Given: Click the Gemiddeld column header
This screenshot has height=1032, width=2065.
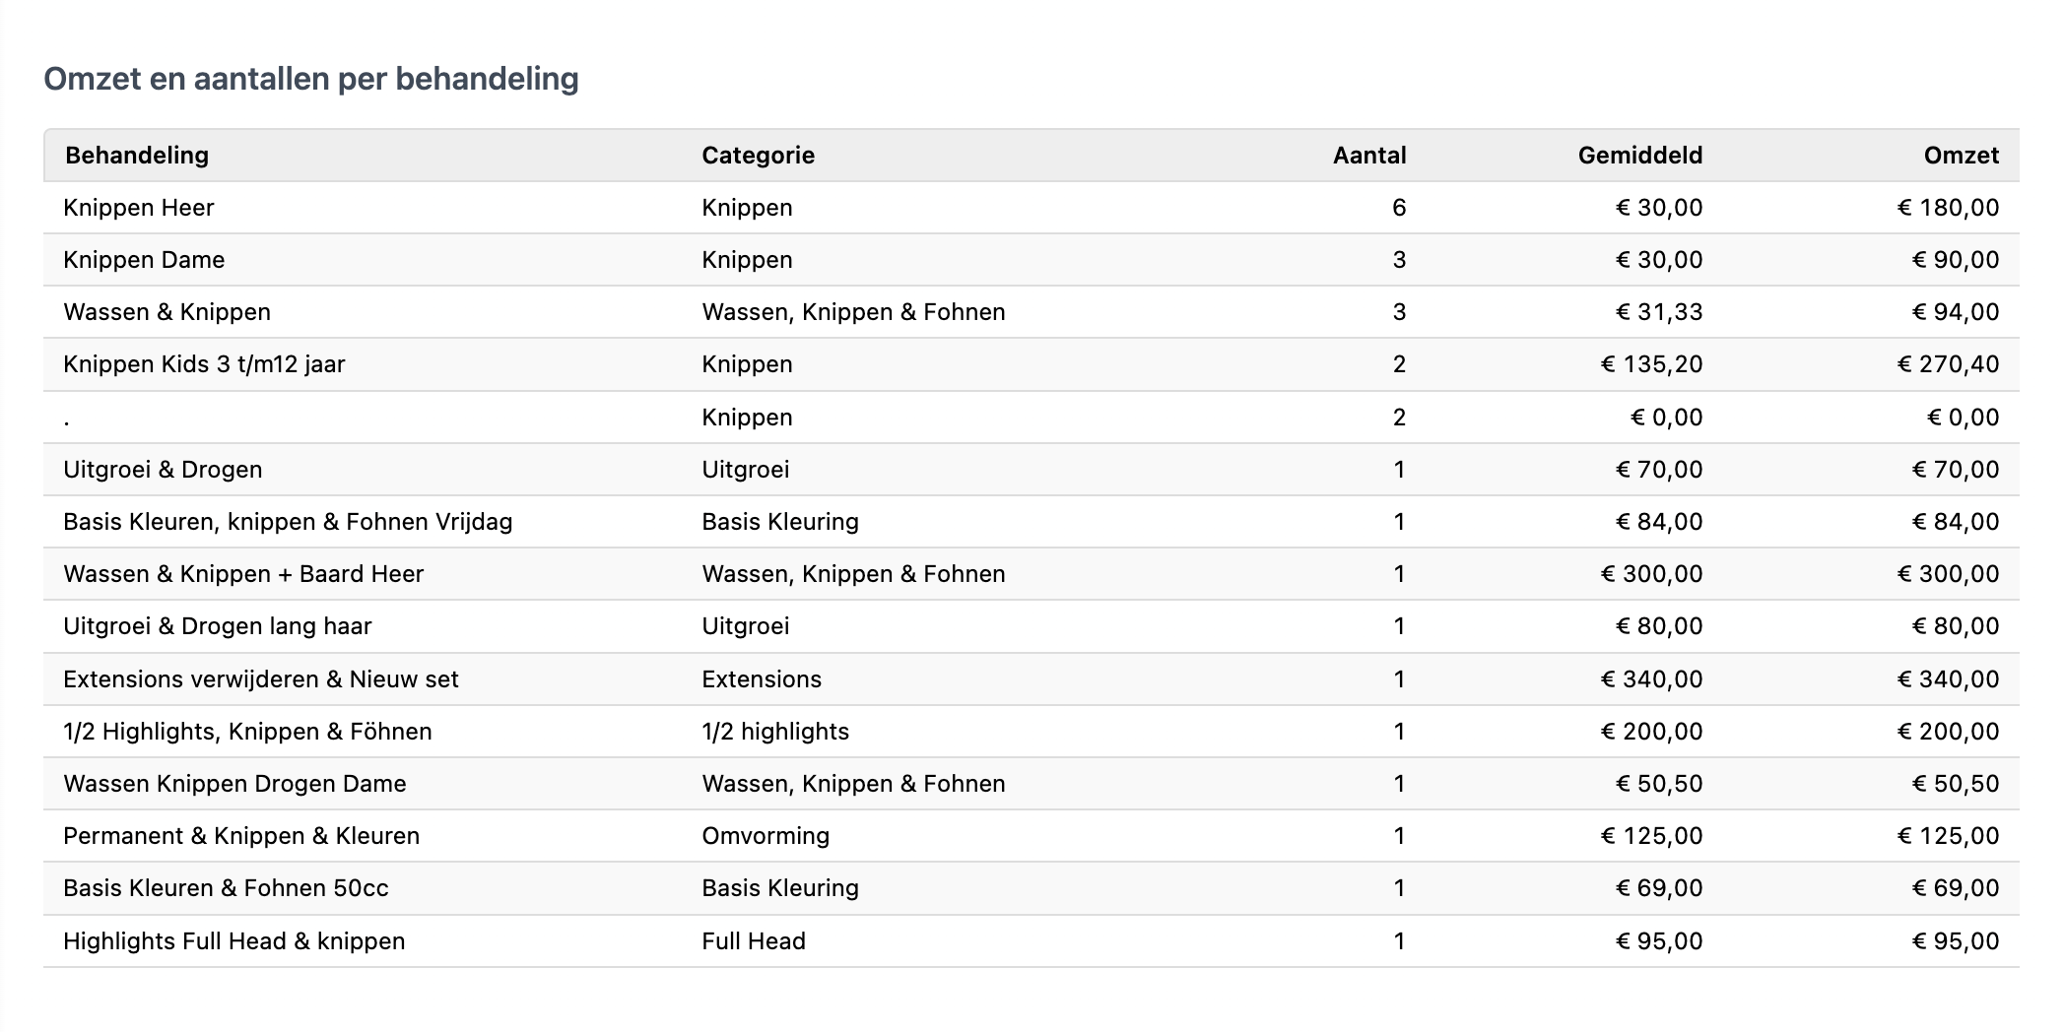Looking at the screenshot, I should [x=1639, y=156].
